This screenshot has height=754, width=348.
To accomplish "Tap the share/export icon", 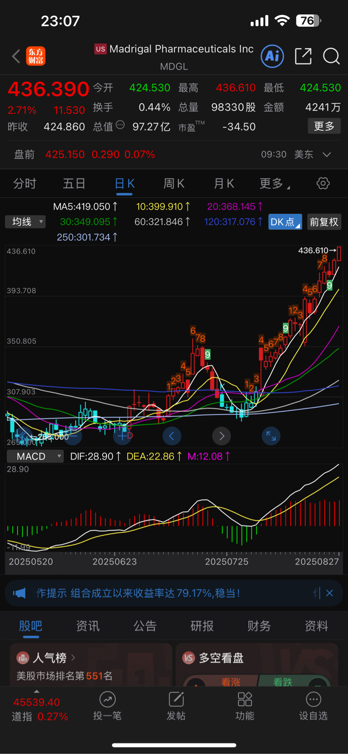I will (x=303, y=56).
